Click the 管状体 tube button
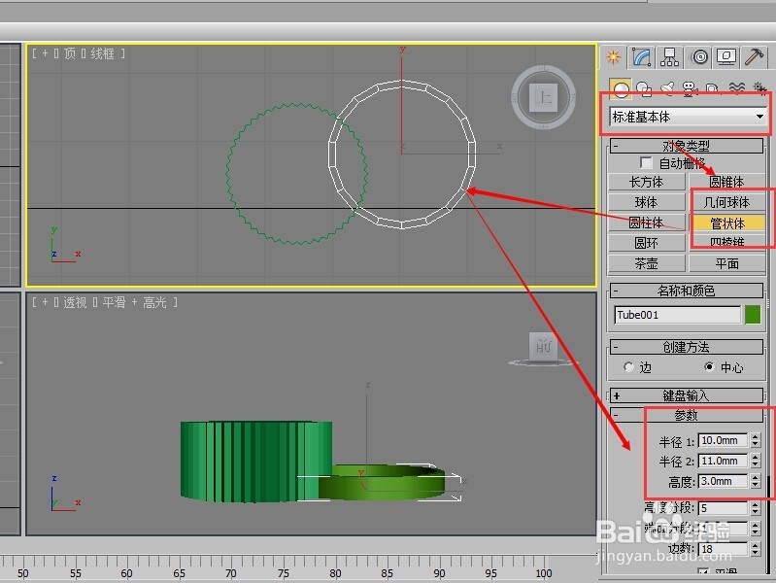776x583 pixels. click(x=726, y=223)
